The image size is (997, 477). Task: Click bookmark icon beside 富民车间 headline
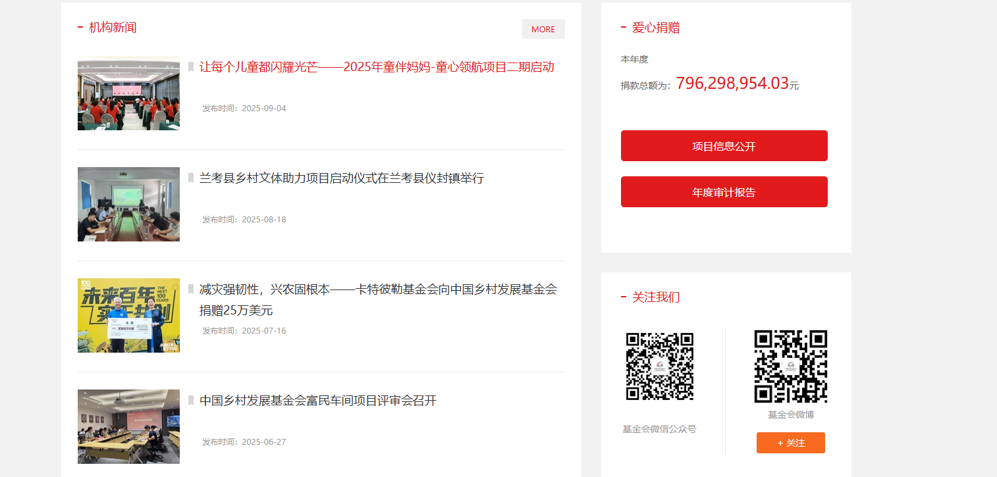click(x=191, y=401)
